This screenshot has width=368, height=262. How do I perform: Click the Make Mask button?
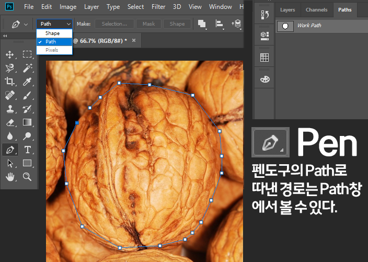coord(148,24)
